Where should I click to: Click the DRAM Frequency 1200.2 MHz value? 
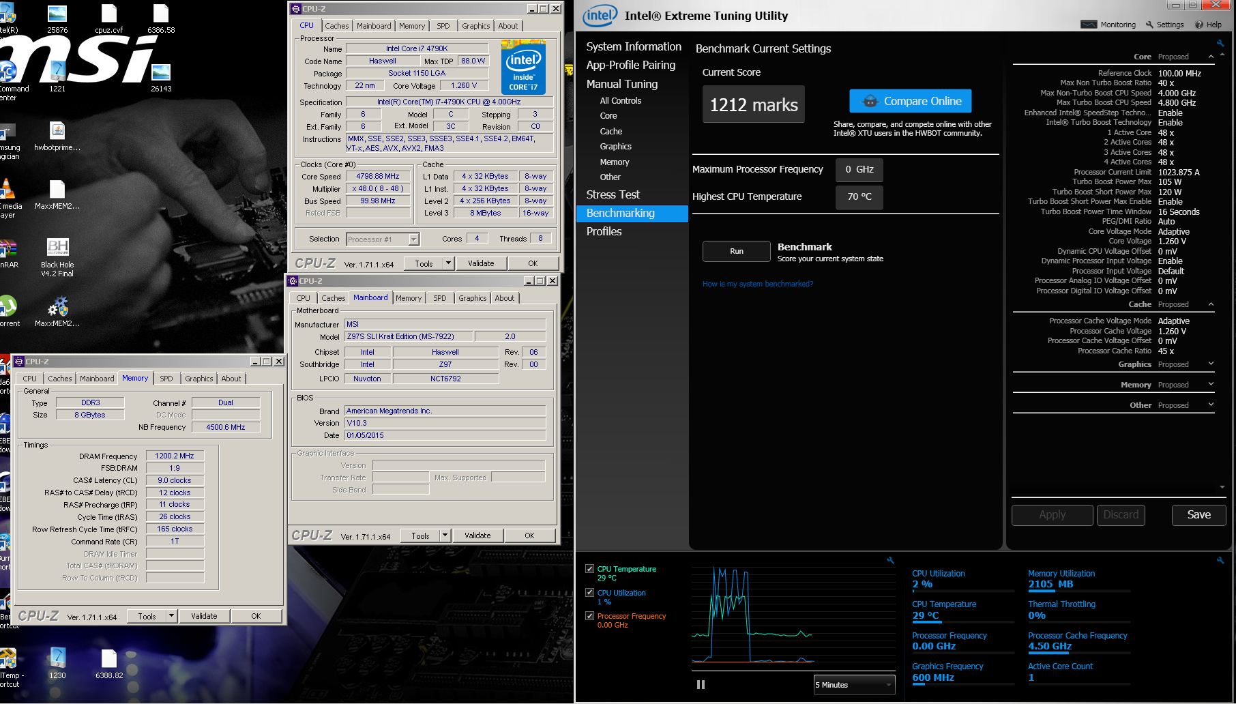175,456
